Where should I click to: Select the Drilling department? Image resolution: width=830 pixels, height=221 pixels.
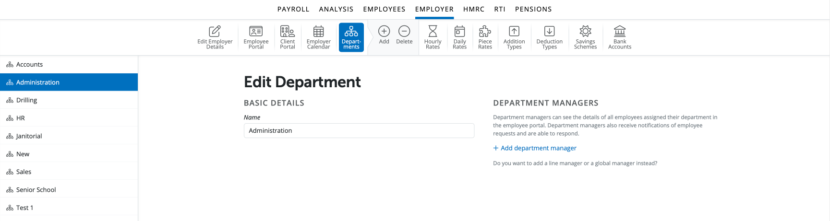click(69, 100)
